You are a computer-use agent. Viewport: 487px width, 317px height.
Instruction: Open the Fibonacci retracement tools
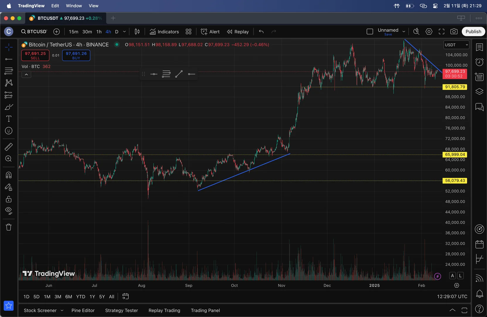9,71
